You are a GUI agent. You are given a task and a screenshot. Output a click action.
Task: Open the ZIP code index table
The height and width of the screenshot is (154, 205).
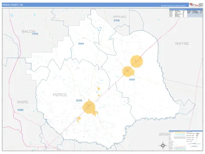click(x=186, y=13)
